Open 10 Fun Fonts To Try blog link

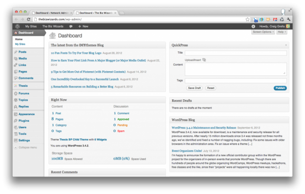coord(76,53)
